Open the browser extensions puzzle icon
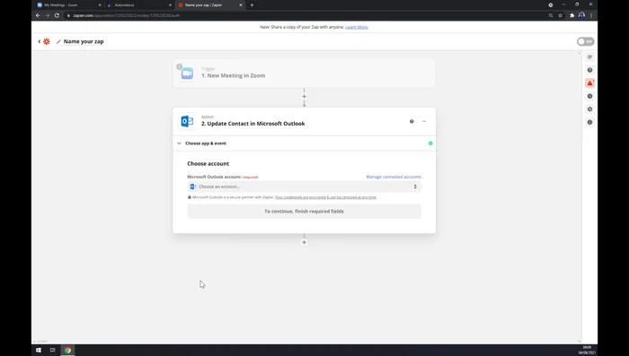 [572, 15]
